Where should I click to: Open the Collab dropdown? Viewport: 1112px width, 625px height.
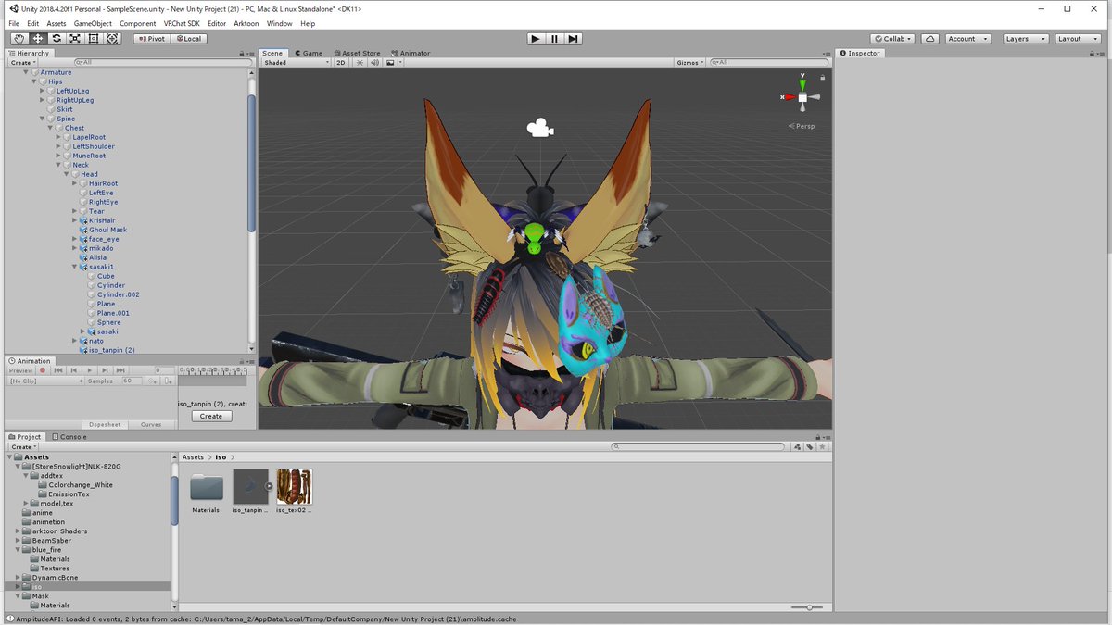[893, 39]
